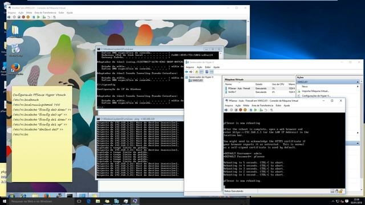This screenshot has width=365, height=205.
Task: Pause the Win10x7 virtual machine from its toolbar
Action: pyautogui.click(x=34, y=17)
